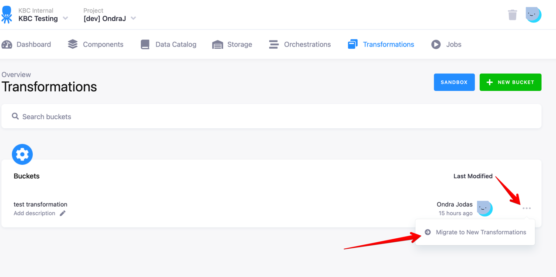Click the Sandbox button
556x277 pixels.
point(454,82)
